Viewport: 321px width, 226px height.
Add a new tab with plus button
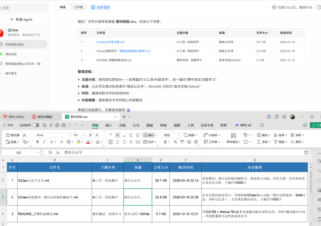coord(124,117)
